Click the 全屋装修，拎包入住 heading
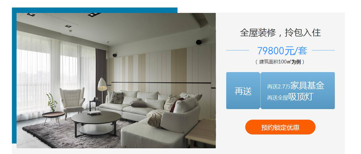Viewport: 361px width, 154px height. click(280, 32)
